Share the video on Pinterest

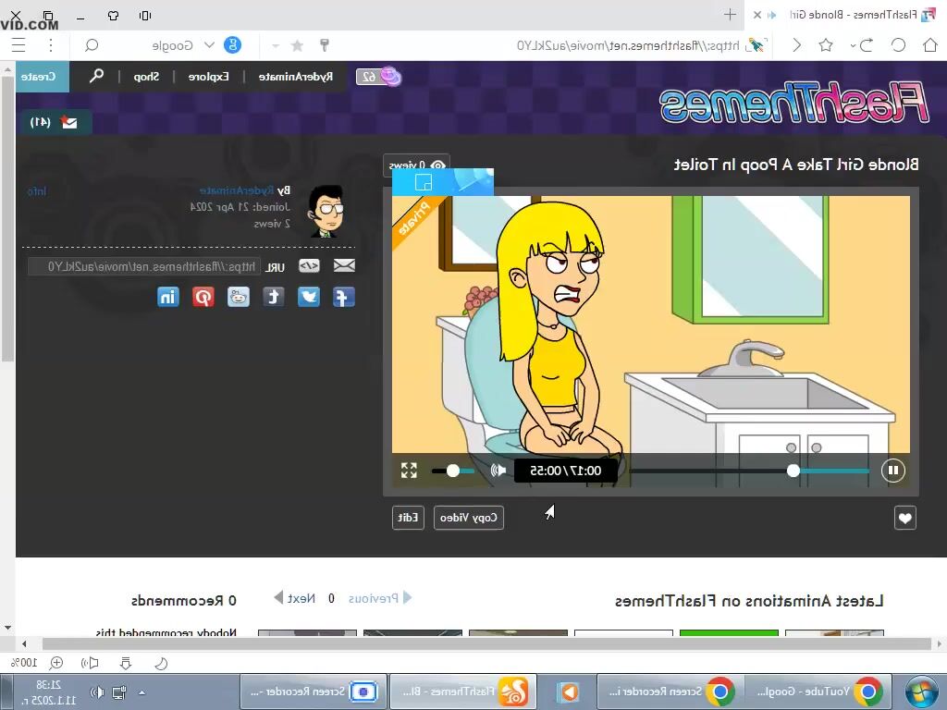tap(203, 297)
